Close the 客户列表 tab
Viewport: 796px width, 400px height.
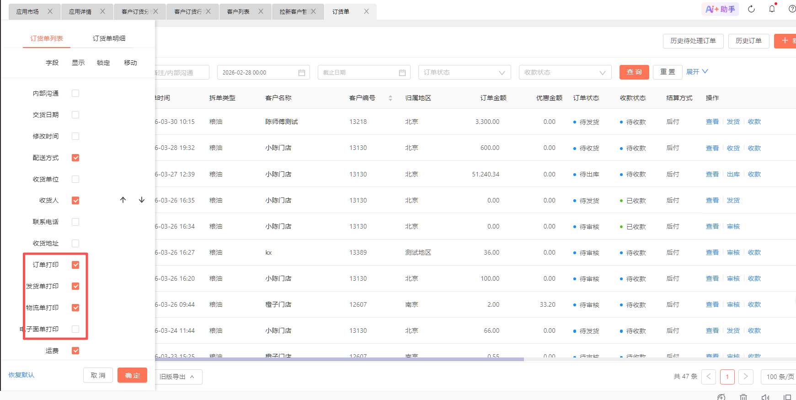click(x=261, y=11)
